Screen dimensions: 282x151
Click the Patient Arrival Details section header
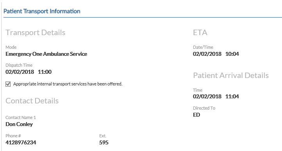231,75
